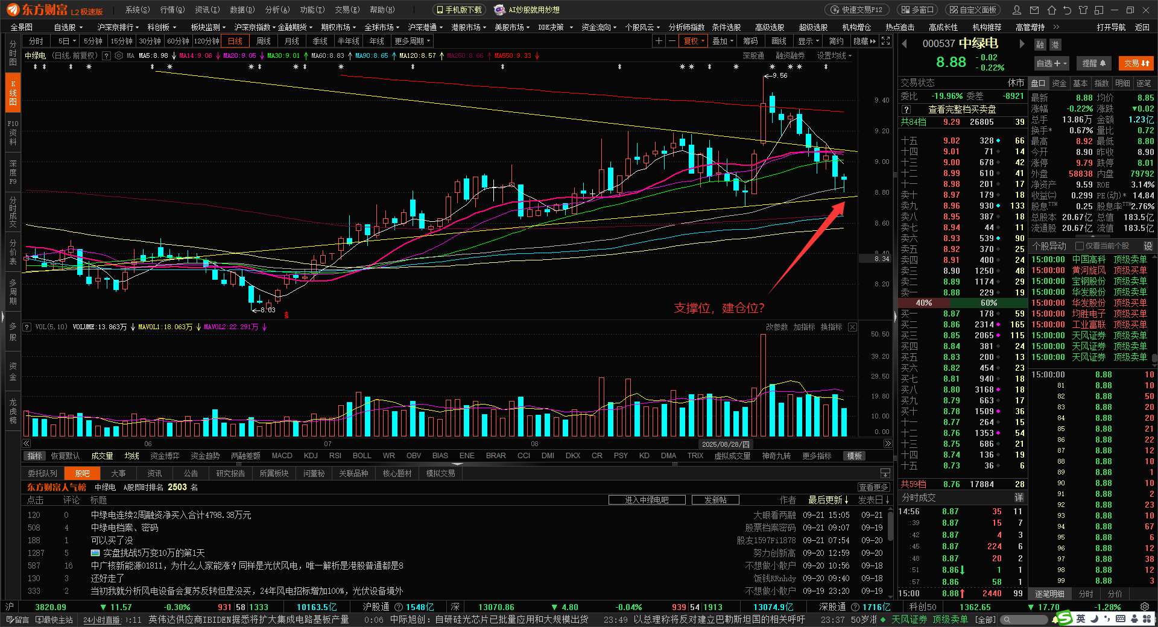Toggle the 隐藏 side panel button
The image size is (1158, 627).
coord(864,41)
